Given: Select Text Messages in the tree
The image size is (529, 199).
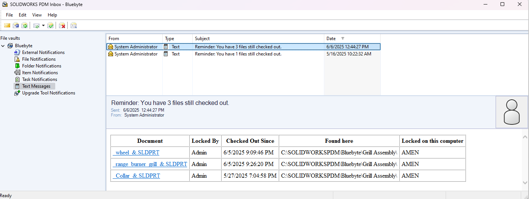Looking at the screenshot, I should tap(36, 86).
